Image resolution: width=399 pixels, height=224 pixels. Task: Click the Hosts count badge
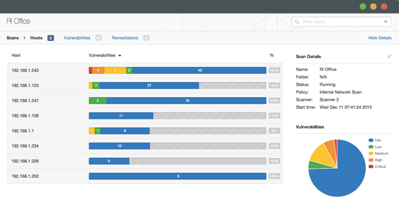[50, 38]
